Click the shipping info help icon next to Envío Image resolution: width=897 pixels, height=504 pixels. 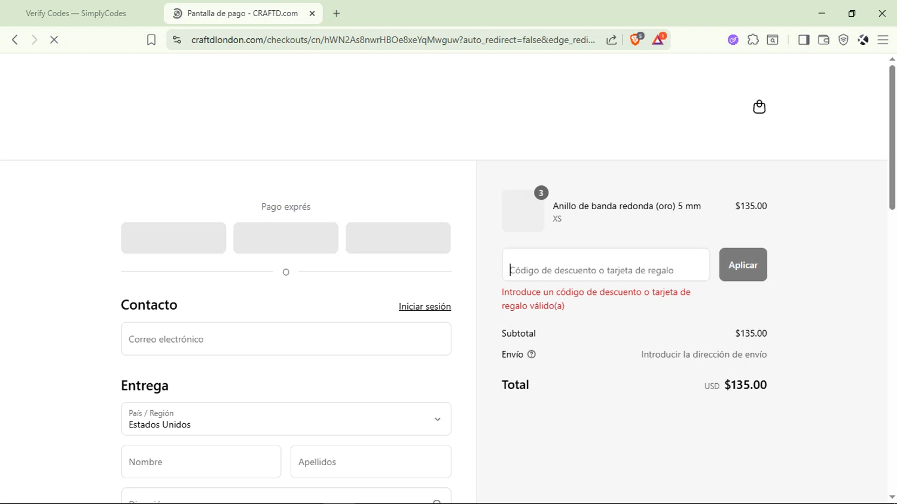(x=532, y=355)
